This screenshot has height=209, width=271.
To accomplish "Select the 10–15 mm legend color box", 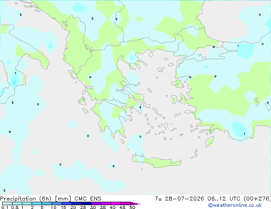I will click(57, 203).
